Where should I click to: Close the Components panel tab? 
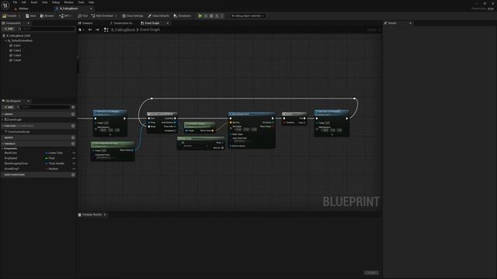[28, 23]
